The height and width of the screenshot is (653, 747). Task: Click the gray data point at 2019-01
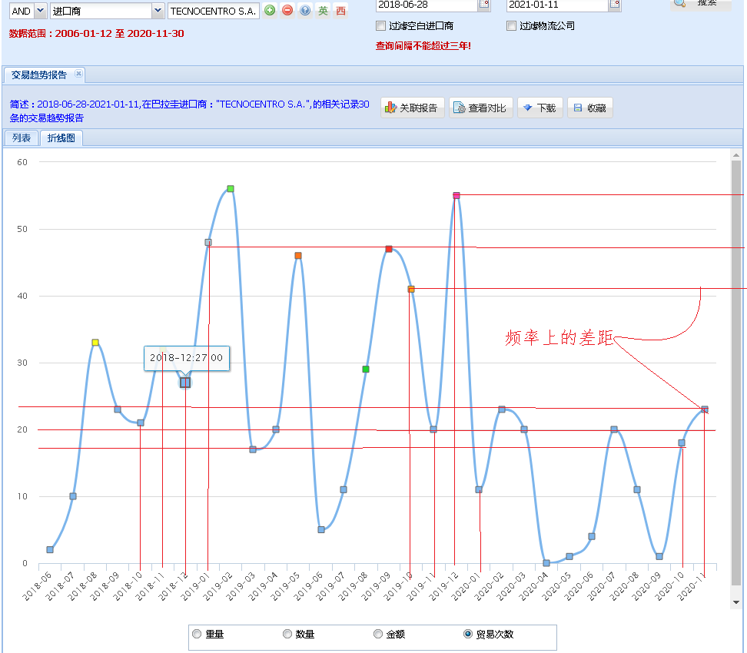(208, 243)
